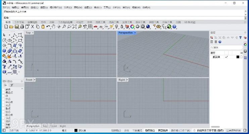
Task: Click the help question mark toolbar icon
Action: point(175,26)
